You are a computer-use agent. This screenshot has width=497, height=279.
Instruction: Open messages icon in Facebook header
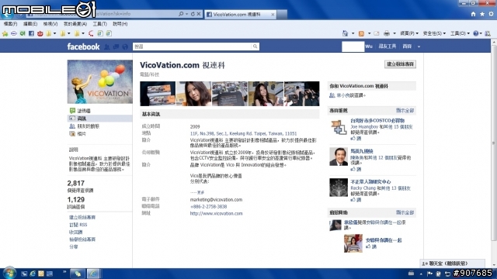[116, 46]
